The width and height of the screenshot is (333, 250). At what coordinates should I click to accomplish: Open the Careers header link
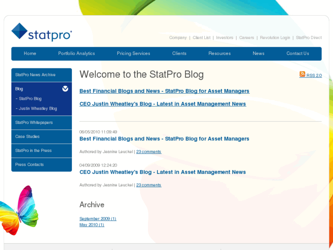pos(246,38)
